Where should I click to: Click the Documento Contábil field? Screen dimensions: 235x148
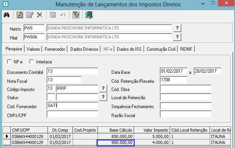[x=73, y=71]
